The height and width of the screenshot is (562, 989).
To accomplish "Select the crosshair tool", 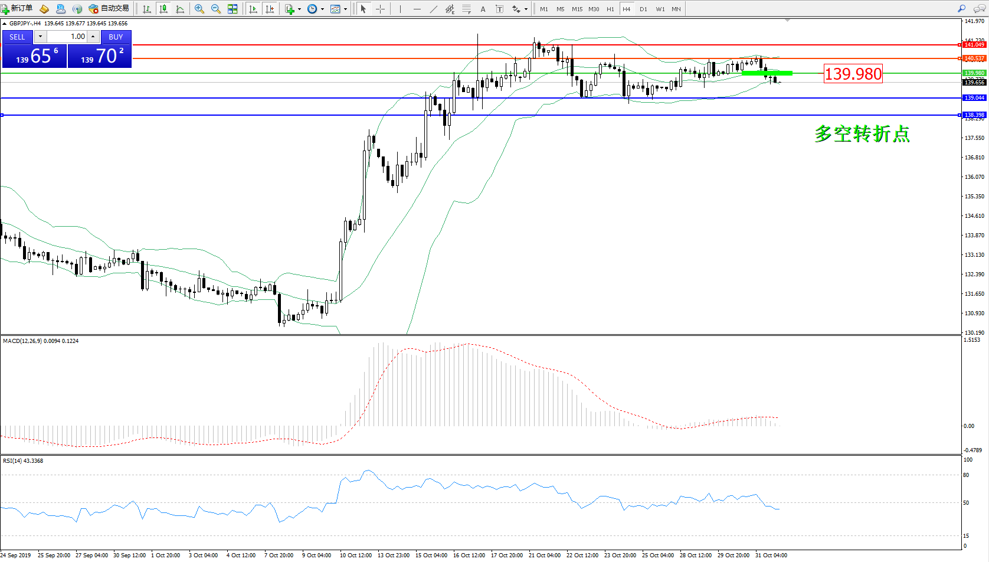I will click(x=381, y=9).
